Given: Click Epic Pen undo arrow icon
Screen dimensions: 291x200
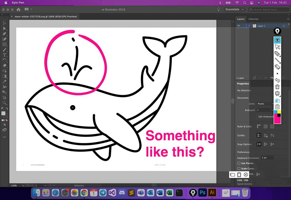Looking at the screenshot, I should point(277,80).
